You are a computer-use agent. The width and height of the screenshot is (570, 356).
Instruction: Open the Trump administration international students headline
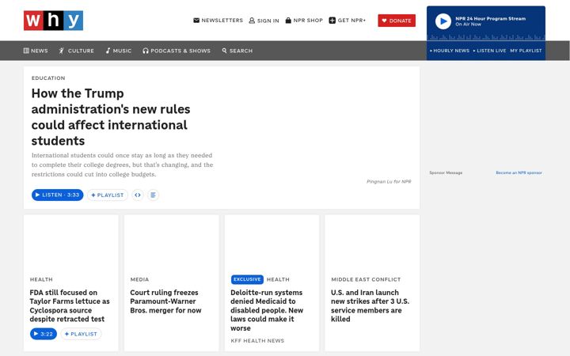pos(111,117)
